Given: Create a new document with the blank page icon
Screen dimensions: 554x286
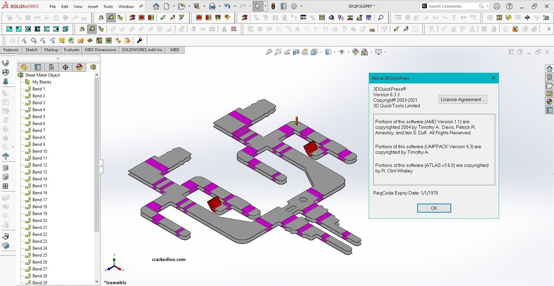Looking at the screenshot, I should [x=167, y=6].
